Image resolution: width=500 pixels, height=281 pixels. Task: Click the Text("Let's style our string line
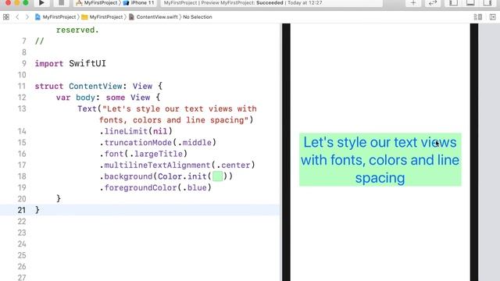(x=167, y=108)
